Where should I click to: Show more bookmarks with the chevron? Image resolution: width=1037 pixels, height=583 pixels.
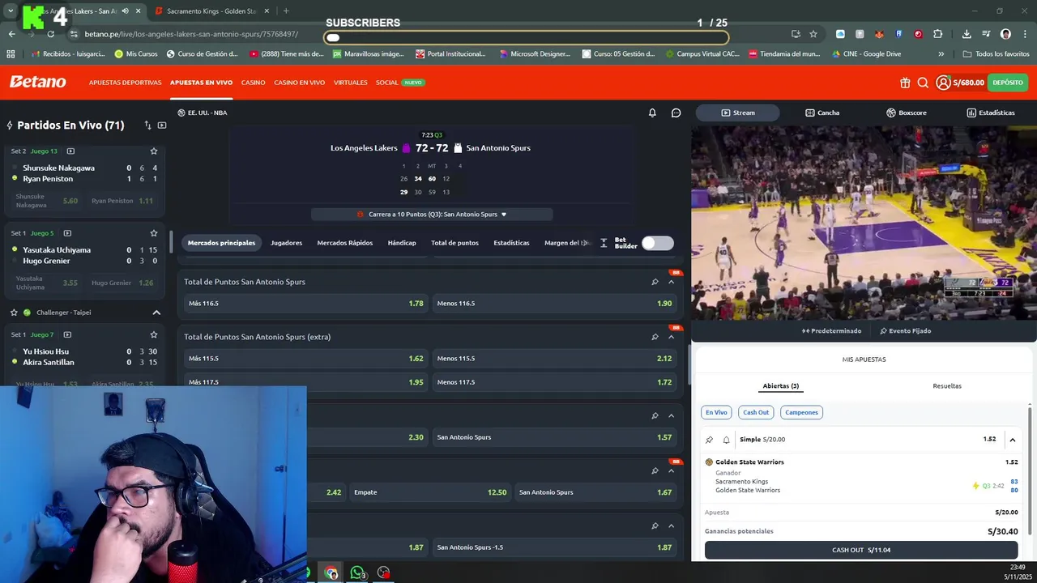click(x=941, y=54)
